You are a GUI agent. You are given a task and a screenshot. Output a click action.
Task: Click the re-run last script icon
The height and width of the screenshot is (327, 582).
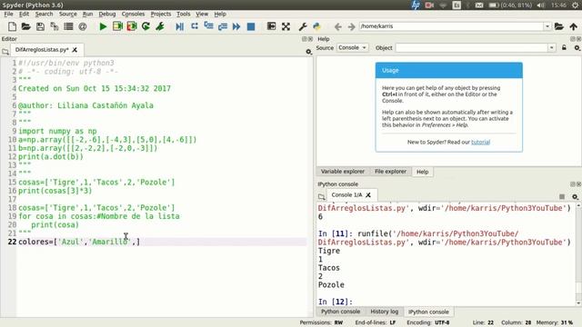(145, 26)
